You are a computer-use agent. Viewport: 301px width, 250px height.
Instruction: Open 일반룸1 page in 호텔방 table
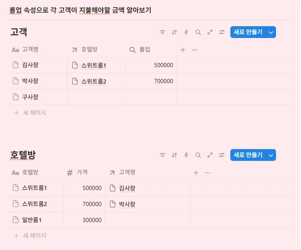coord(32,220)
